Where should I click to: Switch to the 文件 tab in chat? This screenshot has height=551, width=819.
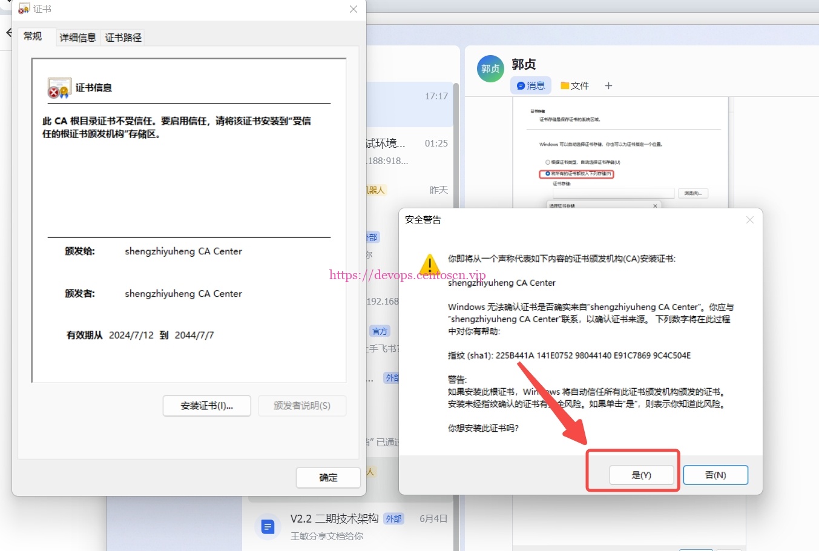click(x=574, y=86)
